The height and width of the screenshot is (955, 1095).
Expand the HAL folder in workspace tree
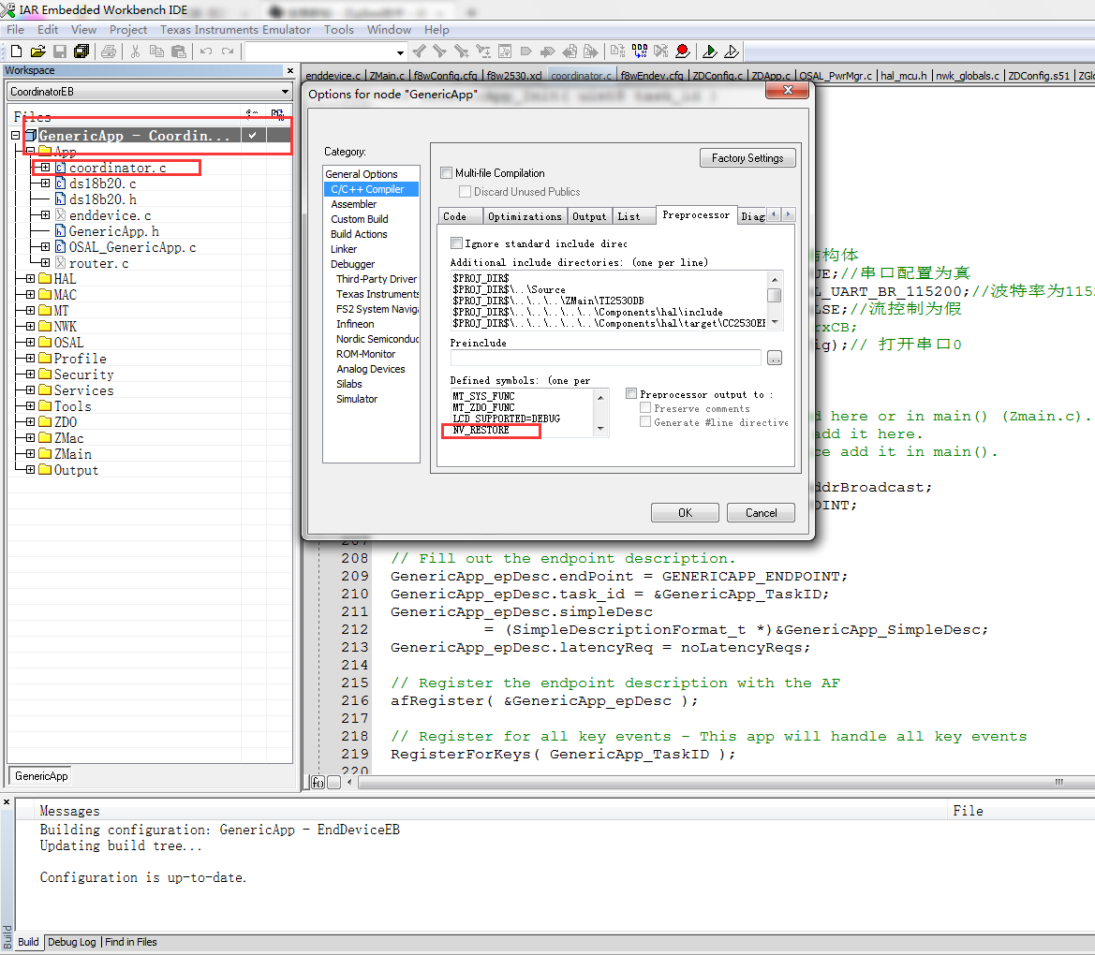[30, 279]
